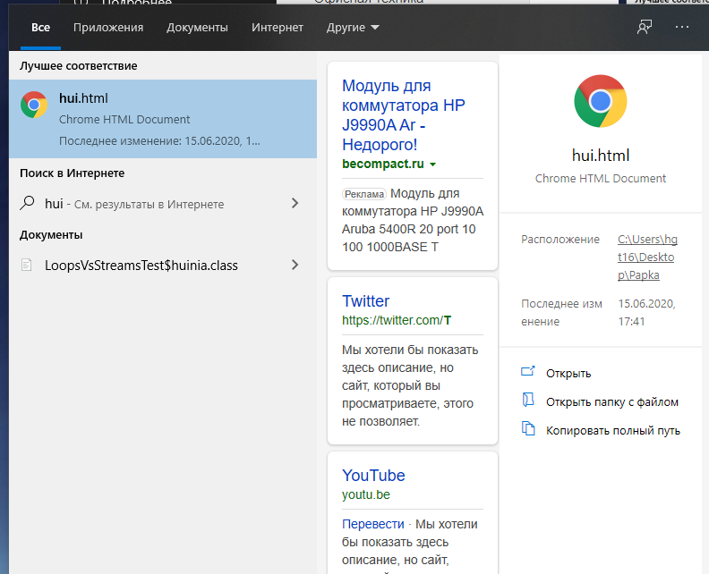Open becompact.ru ad dropdown arrow

tap(432, 165)
